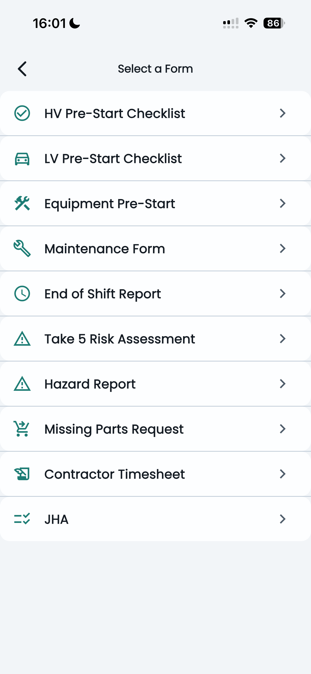311x674 pixels.
Task: Click the clock icon for End of Shift Report
Action: tap(22, 293)
